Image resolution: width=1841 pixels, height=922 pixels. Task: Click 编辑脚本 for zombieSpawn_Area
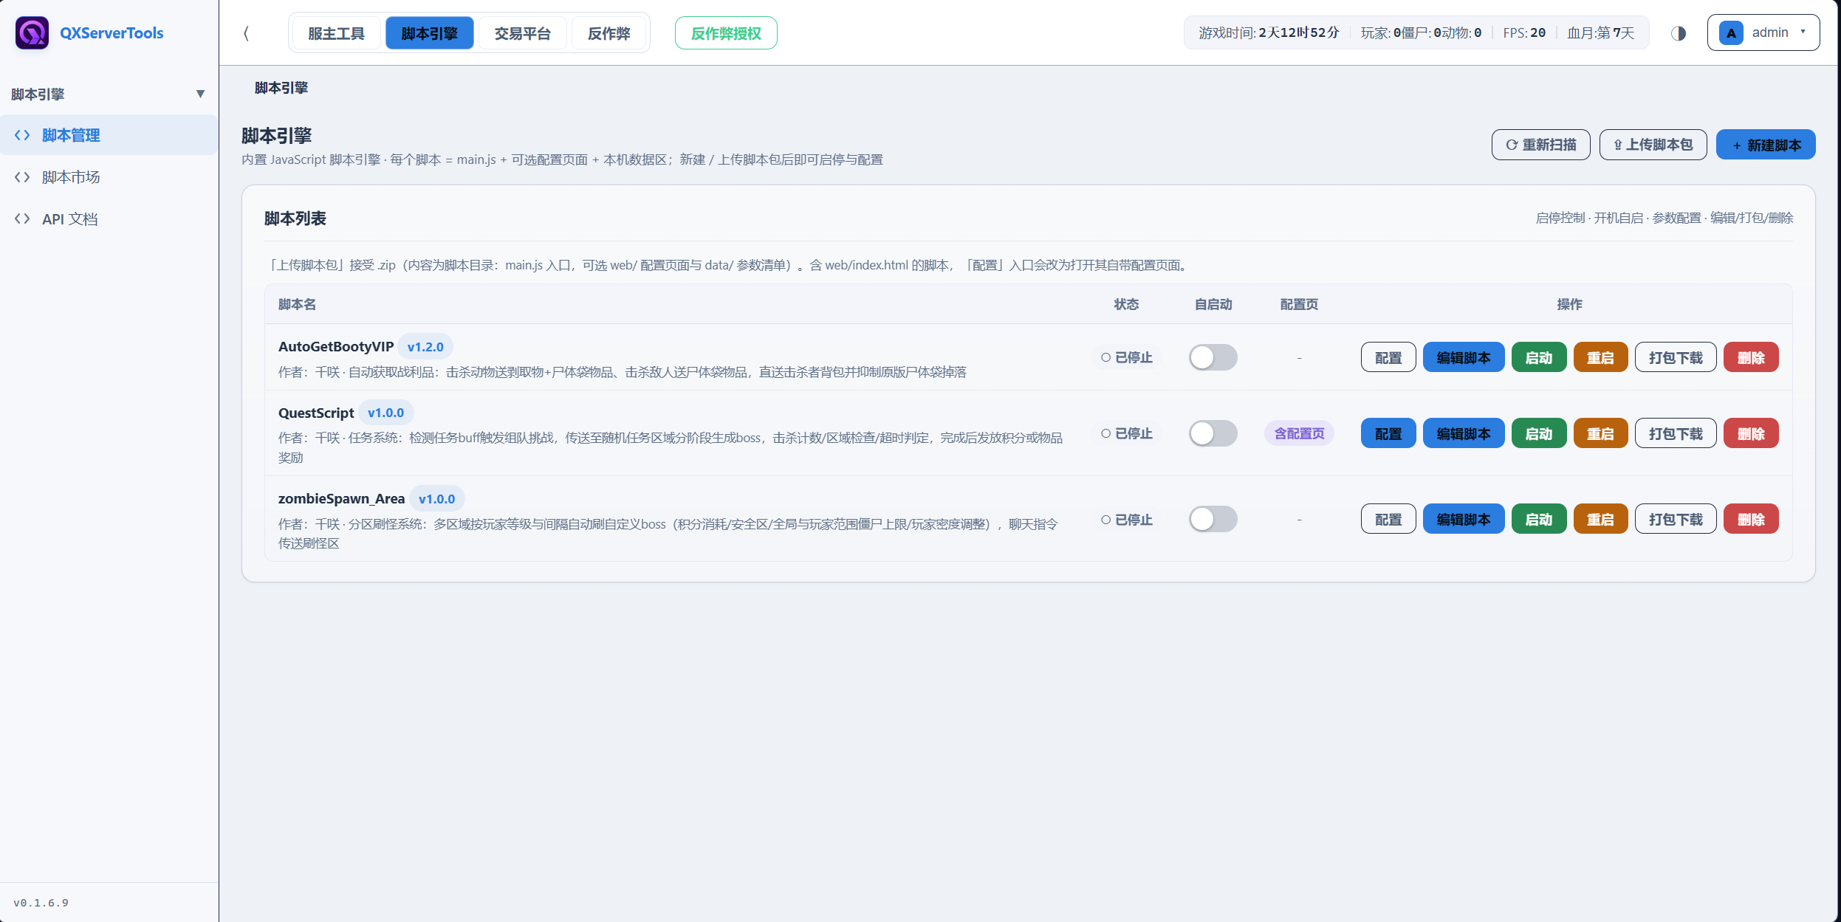(1463, 519)
